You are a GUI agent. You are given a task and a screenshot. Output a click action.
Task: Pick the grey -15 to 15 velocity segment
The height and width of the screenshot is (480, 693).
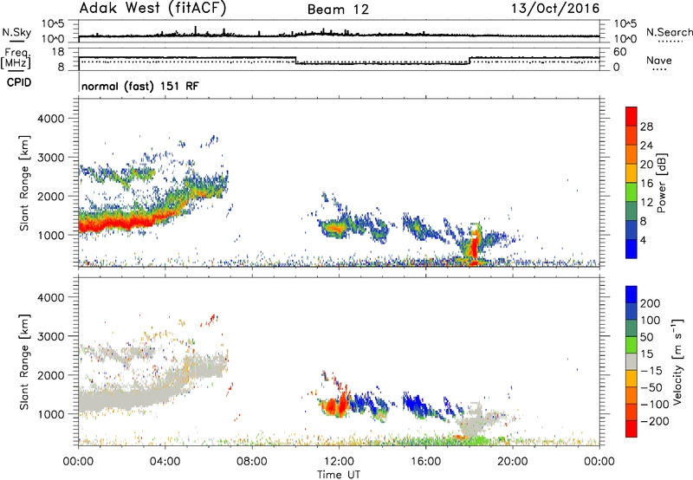[x=631, y=361]
